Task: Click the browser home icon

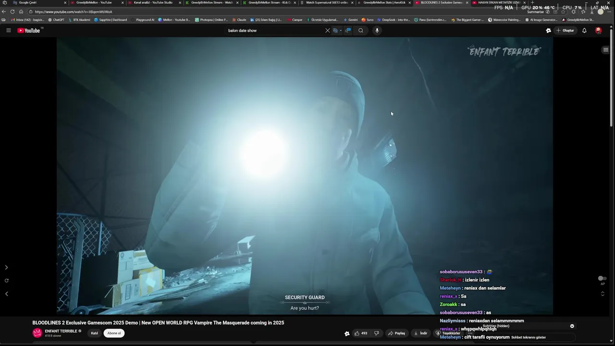Action: coord(21,12)
